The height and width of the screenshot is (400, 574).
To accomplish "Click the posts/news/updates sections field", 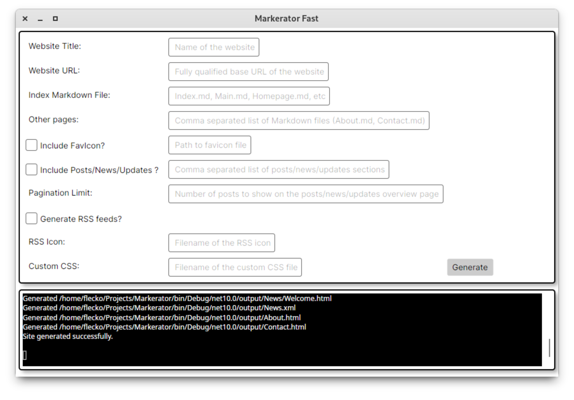I will 279,169.
